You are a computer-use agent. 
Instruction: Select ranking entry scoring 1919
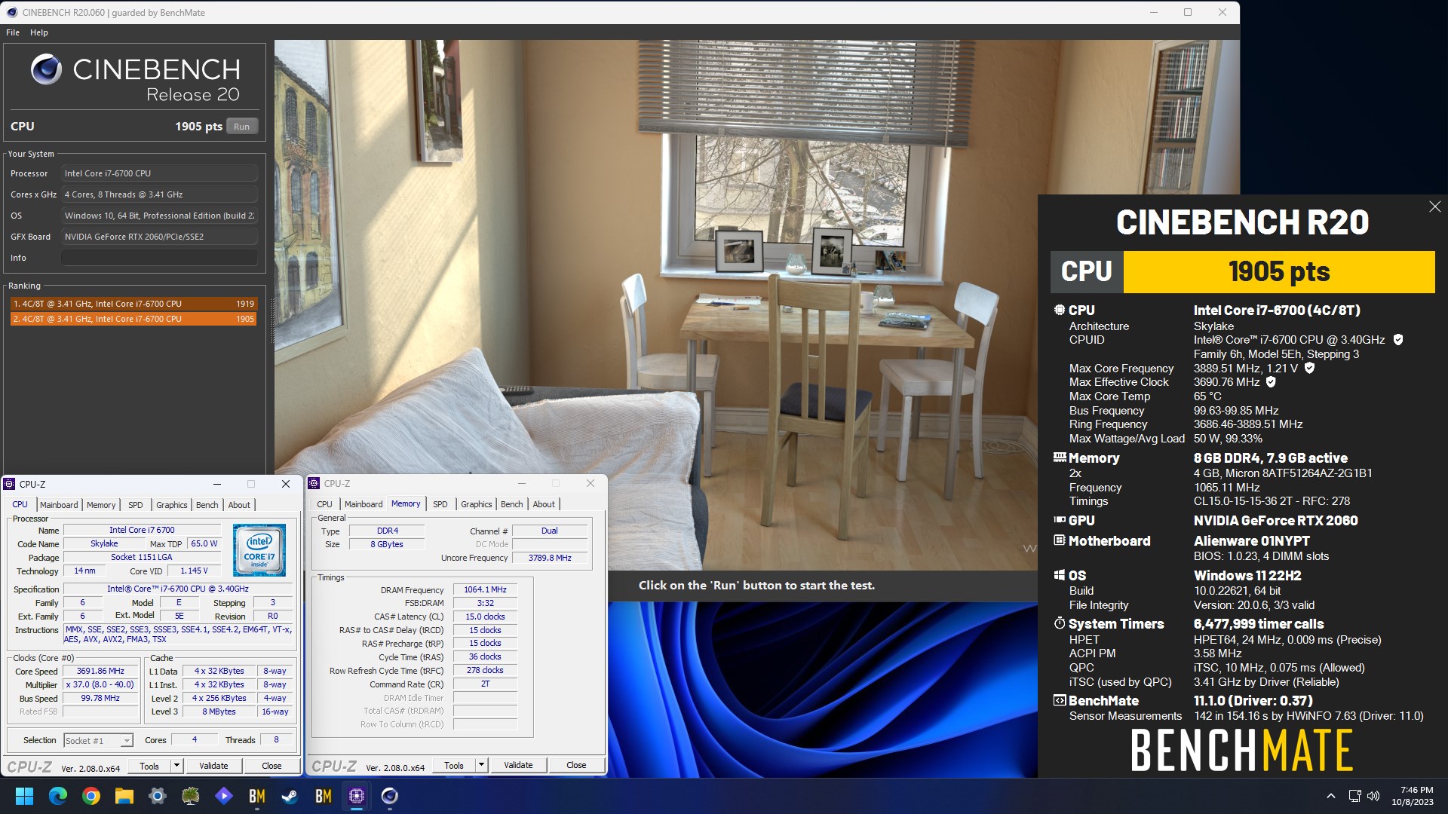(x=133, y=304)
